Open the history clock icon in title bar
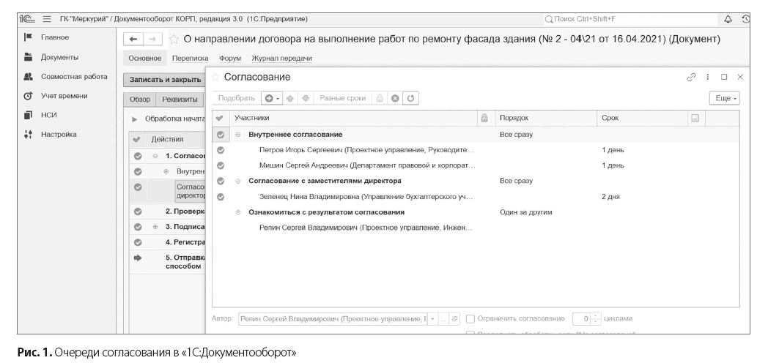 pyautogui.click(x=746, y=19)
